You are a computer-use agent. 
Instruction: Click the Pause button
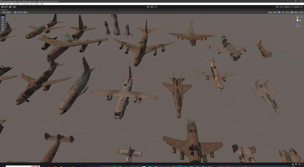[x=152, y=7]
